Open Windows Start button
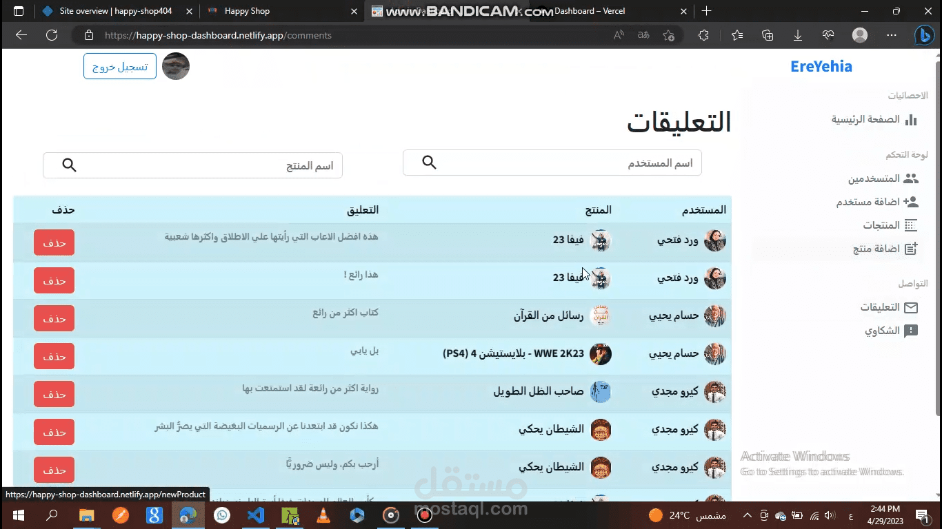 18,515
